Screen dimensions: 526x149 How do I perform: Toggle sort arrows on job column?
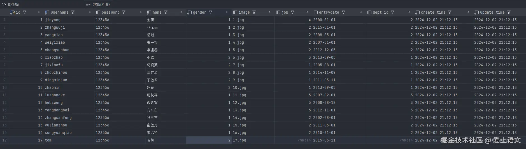click(x=307, y=12)
